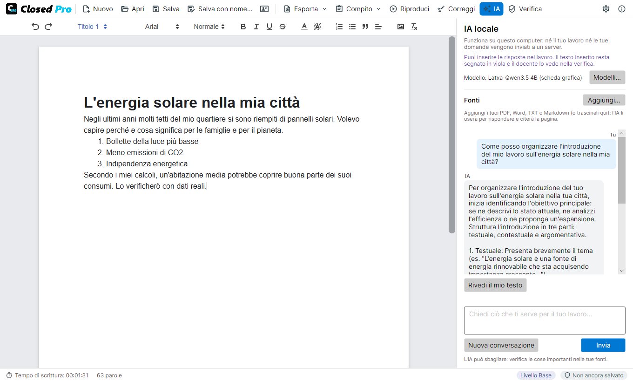
Task: Redo the last undone edit
Action: (48, 27)
